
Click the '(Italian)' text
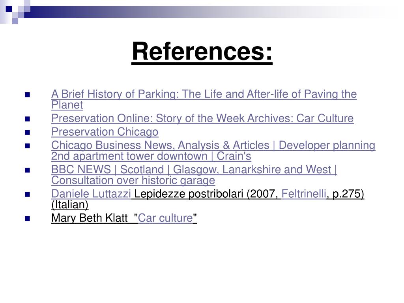pyautogui.click(x=70, y=205)
